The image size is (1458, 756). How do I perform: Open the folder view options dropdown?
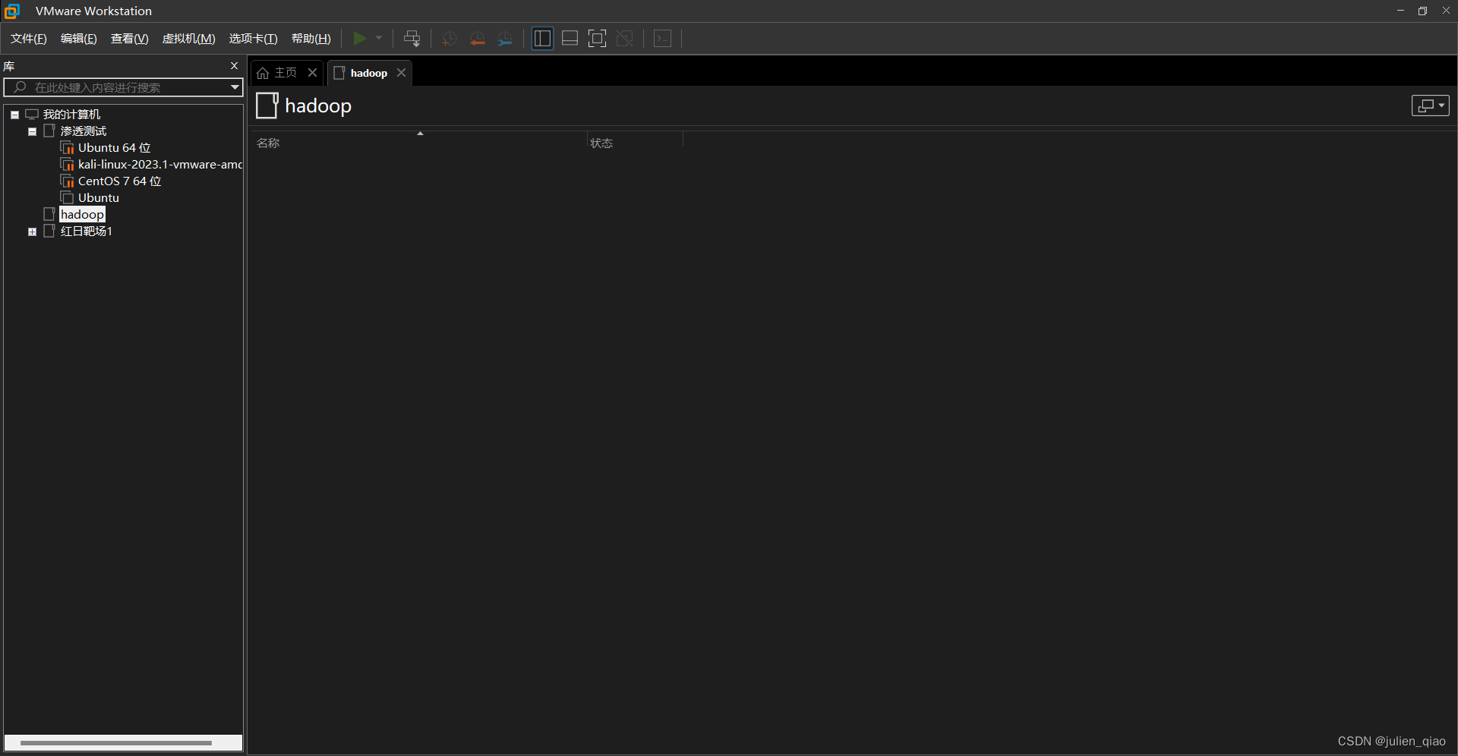click(1431, 106)
